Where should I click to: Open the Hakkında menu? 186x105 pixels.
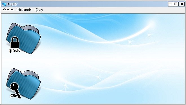(x=25, y=10)
